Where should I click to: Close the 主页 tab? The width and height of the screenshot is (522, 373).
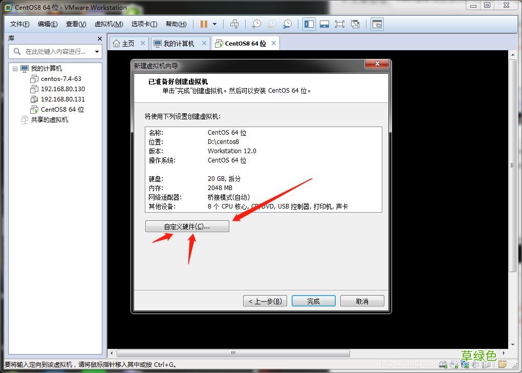pos(142,43)
